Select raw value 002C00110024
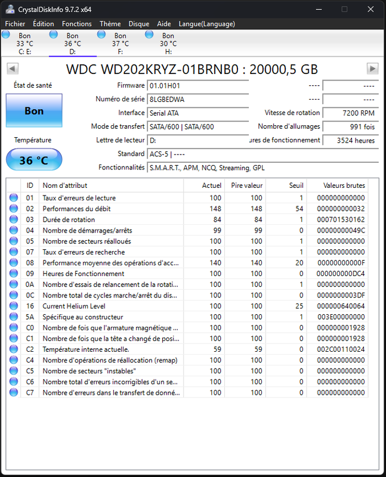The width and height of the screenshot is (386, 477). pos(341,349)
